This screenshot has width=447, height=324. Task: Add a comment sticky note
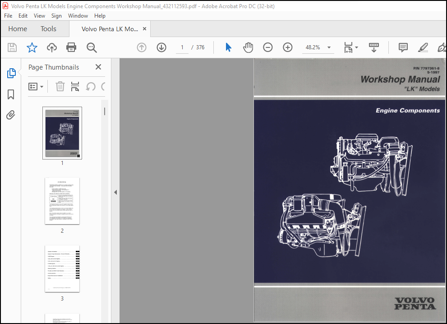[x=403, y=47]
